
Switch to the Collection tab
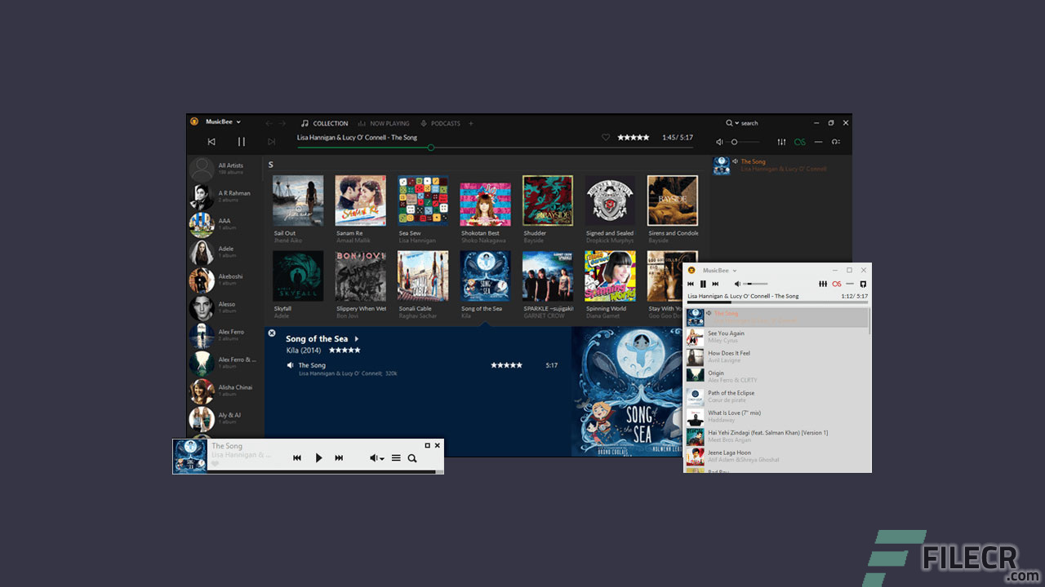[x=325, y=124]
